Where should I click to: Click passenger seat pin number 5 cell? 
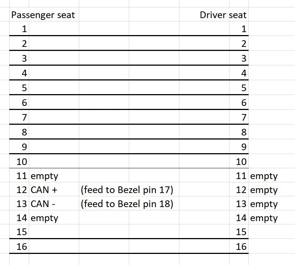point(19,87)
